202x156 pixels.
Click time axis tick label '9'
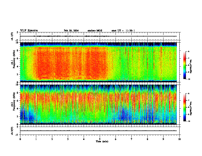point(163,139)
